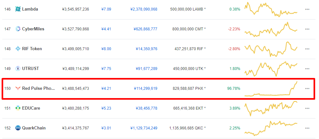Image resolution: width=319 pixels, height=139 pixels.
Task: Click the EDUCare coin logo icon
Action: pyautogui.click(x=18, y=108)
